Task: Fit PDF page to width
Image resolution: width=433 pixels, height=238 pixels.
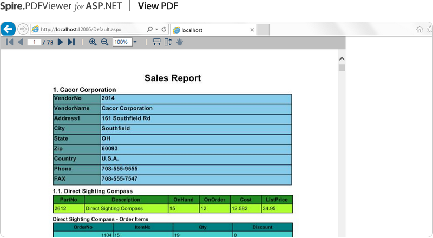Action: (x=156, y=42)
